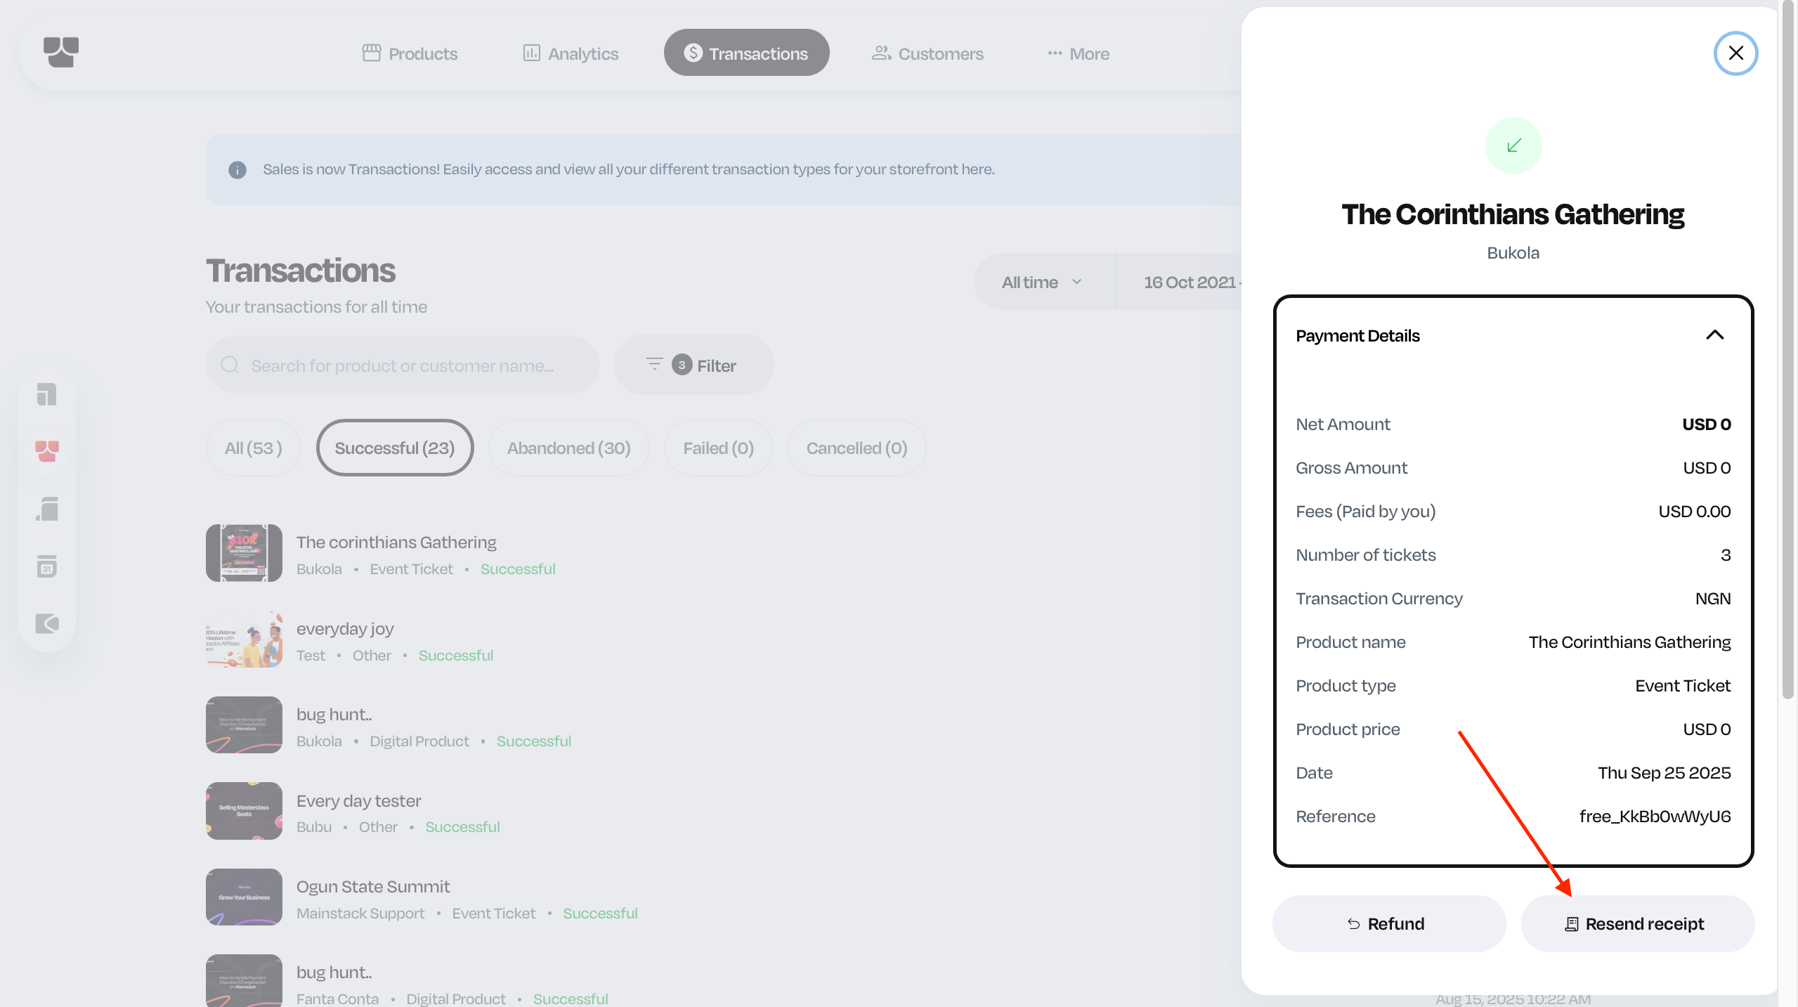Select the All (53) filter chip

pos(253,448)
